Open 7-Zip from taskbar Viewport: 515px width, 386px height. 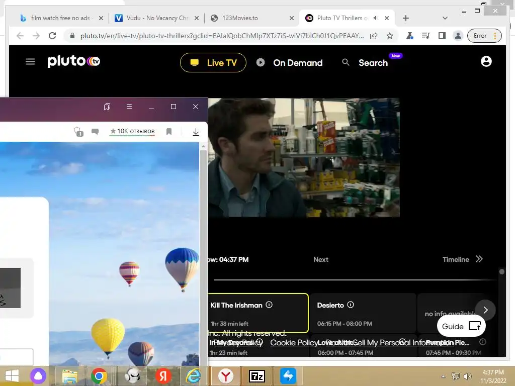pyautogui.click(x=257, y=376)
